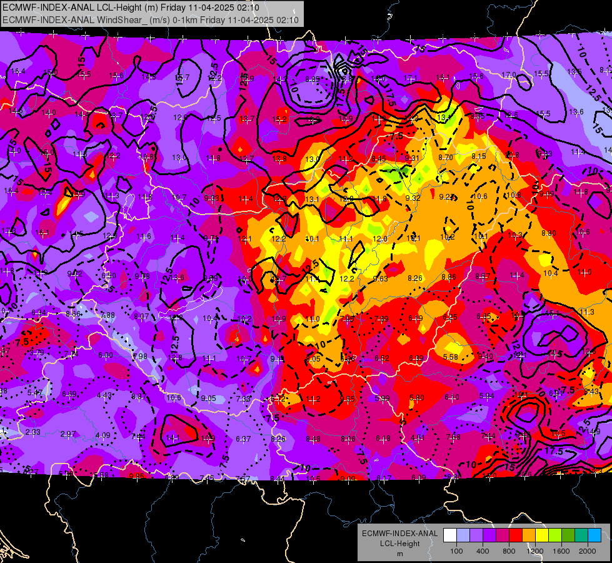Image resolution: width=612 pixels, height=563 pixels.
Task: Click the 6.69 wind shear value
Action: point(69,394)
